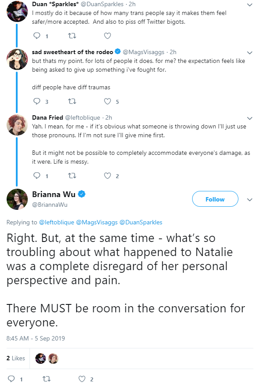This screenshot has width=260, height=388.
Task: Reply to sad sweetheart of the rodeo tweet
Action: [x=37, y=102]
